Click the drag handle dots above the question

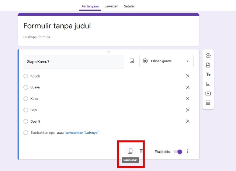[x=108, y=52]
